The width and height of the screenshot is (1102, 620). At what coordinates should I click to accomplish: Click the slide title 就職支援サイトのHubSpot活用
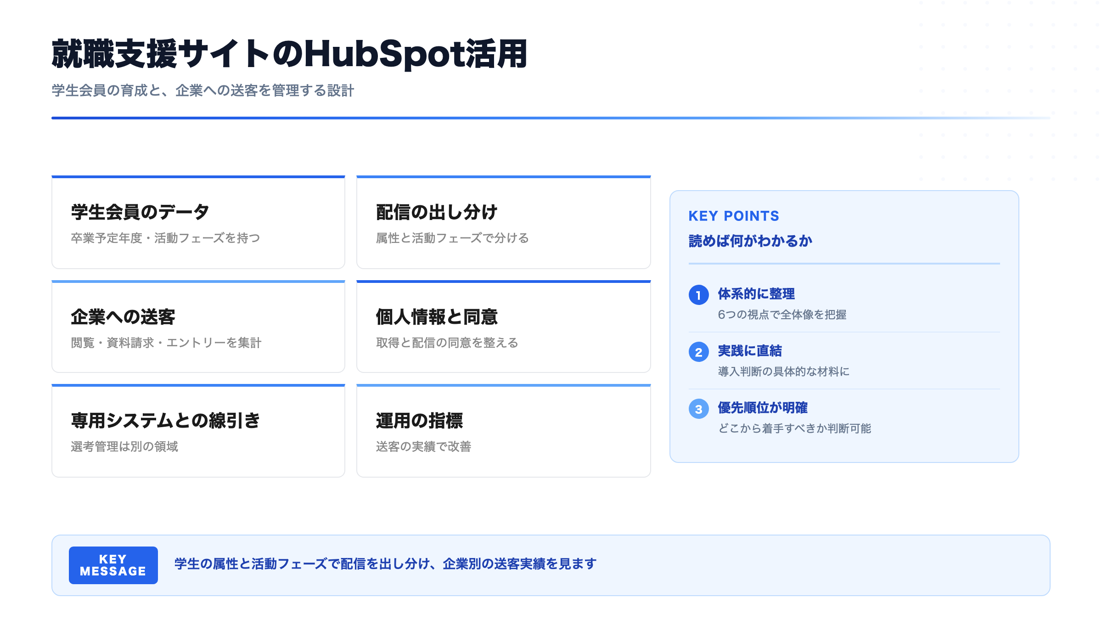pos(290,54)
